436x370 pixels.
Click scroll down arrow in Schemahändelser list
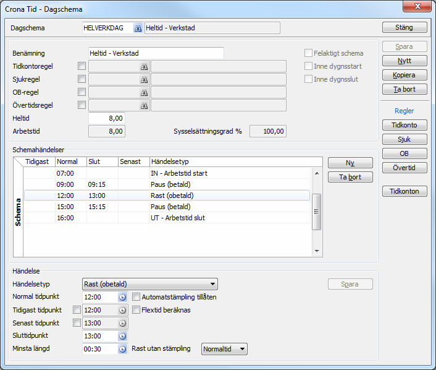[317, 251]
